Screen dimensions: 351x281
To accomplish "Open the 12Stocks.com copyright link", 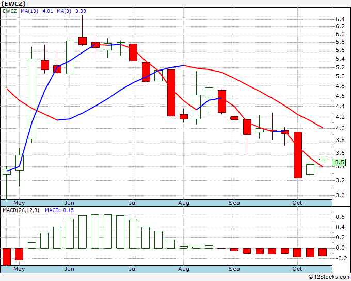I will coord(329,277).
